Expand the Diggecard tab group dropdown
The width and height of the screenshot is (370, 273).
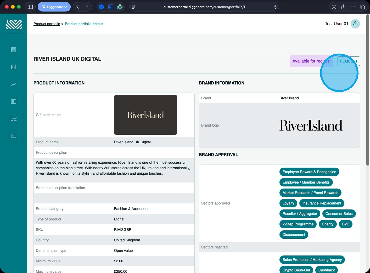click(x=54, y=7)
